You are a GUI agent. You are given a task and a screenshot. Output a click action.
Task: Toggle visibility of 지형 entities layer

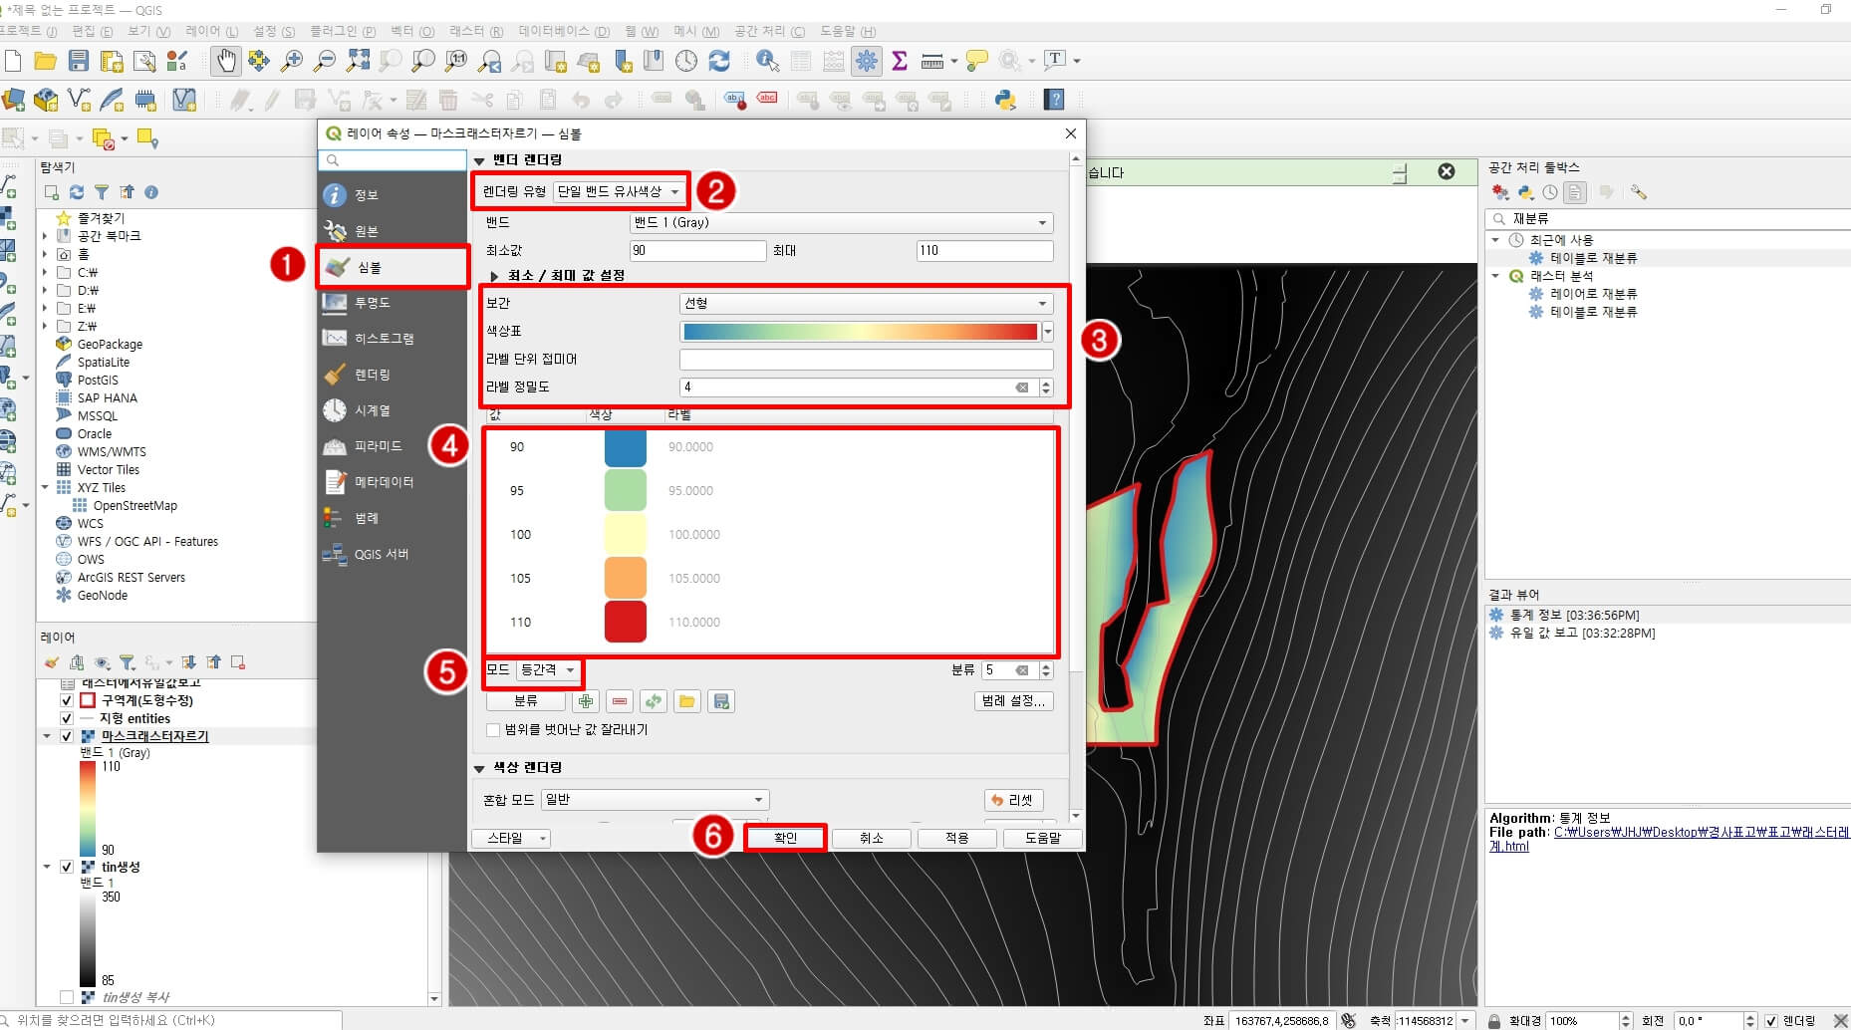tap(67, 718)
